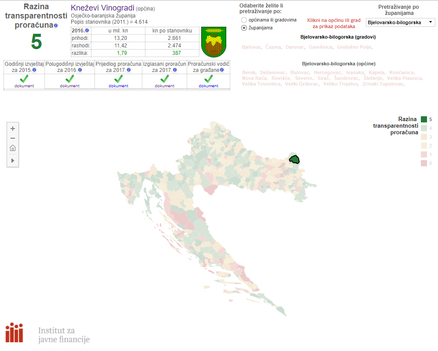The image size is (438, 351).
Task: Click info icon for Proračunski vodič za građane
Action: (222, 70)
